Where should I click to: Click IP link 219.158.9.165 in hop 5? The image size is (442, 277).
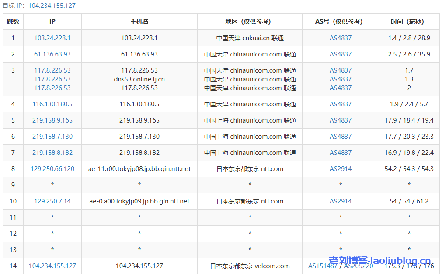[52, 120]
